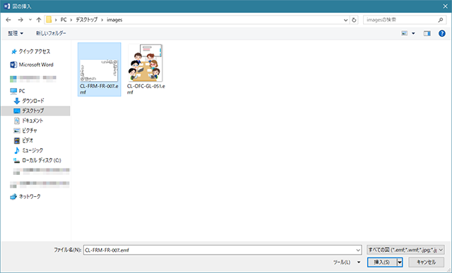
Task: Close the 図の挿入 dialog
Action: click(x=446, y=6)
